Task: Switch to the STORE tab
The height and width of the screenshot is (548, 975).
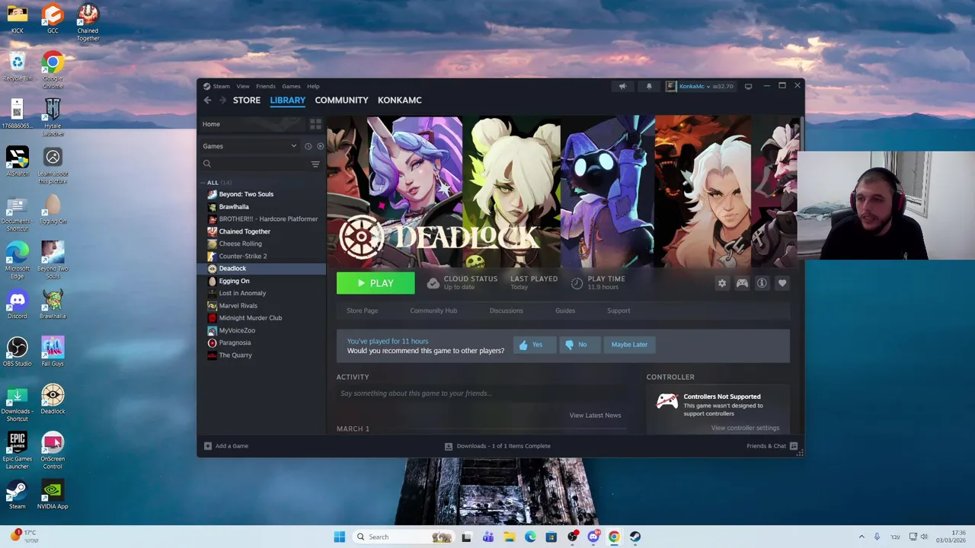Action: click(247, 100)
